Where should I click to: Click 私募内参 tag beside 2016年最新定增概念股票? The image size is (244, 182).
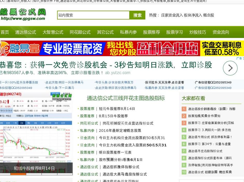(87, 131)
